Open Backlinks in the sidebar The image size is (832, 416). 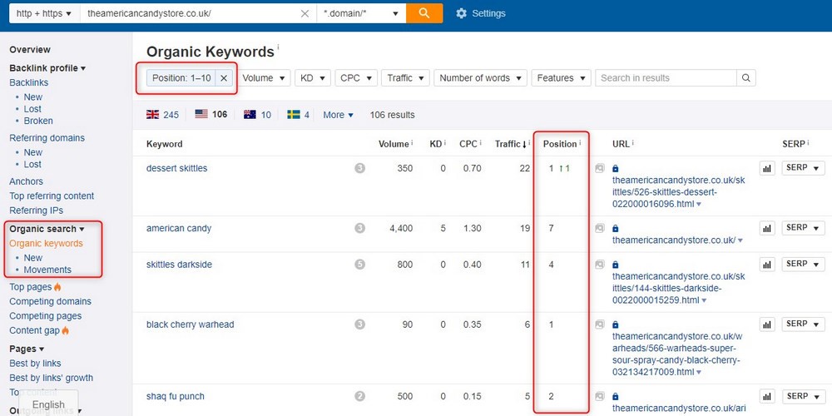(29, 82)
